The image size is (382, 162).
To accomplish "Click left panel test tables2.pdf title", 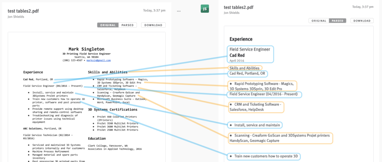I will click(x=23, y=11).
